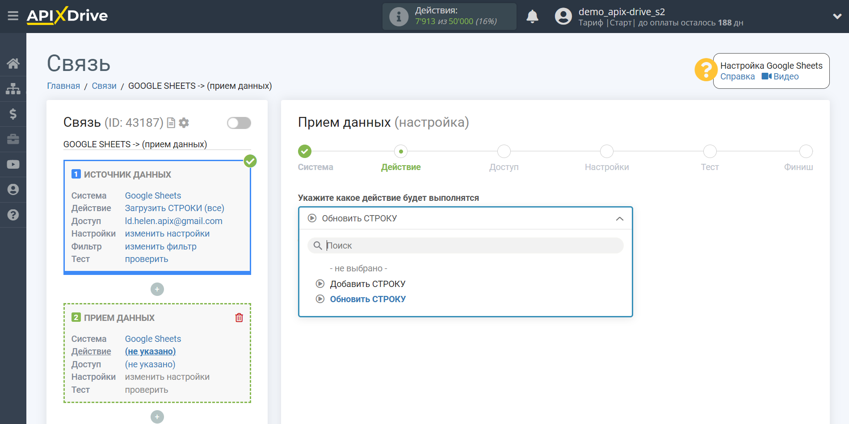Delete the ПРИЕМ ДАННЫХ block

tap(239, 318)
